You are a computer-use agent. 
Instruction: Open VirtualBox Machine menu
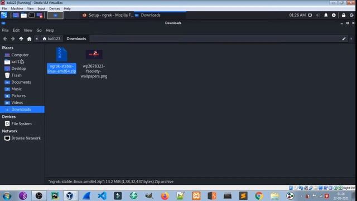(17, 9)
